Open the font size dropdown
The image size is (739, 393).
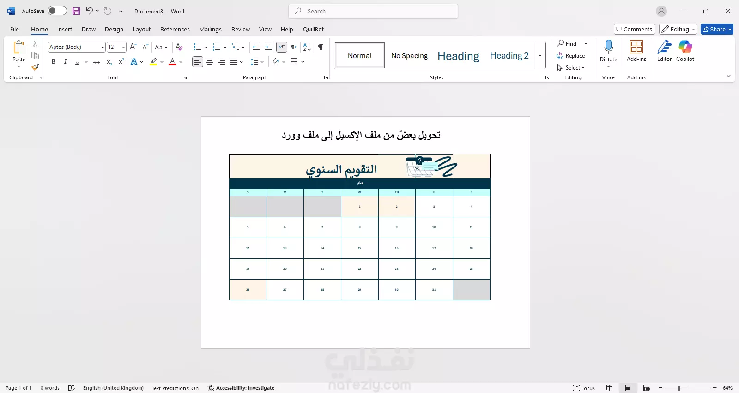(x=123, y=47)
